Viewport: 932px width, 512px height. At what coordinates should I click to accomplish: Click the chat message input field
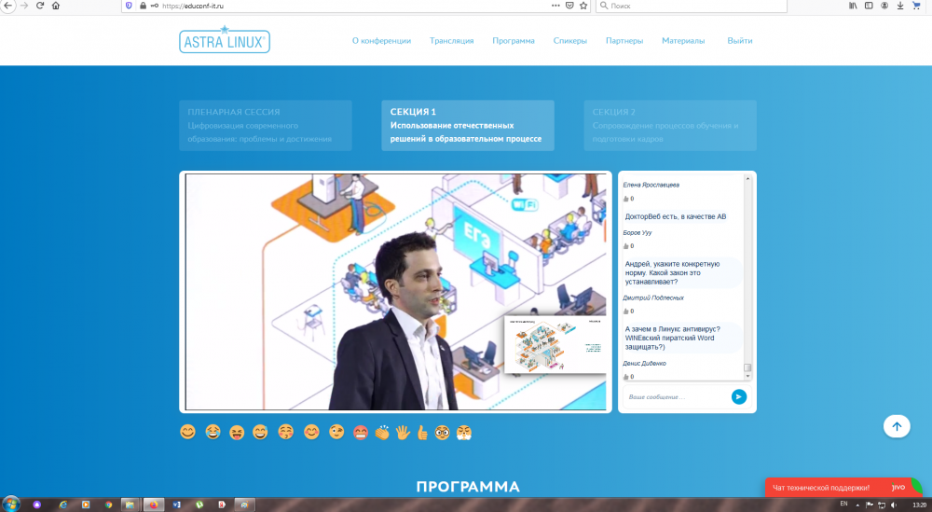point(676,397)
